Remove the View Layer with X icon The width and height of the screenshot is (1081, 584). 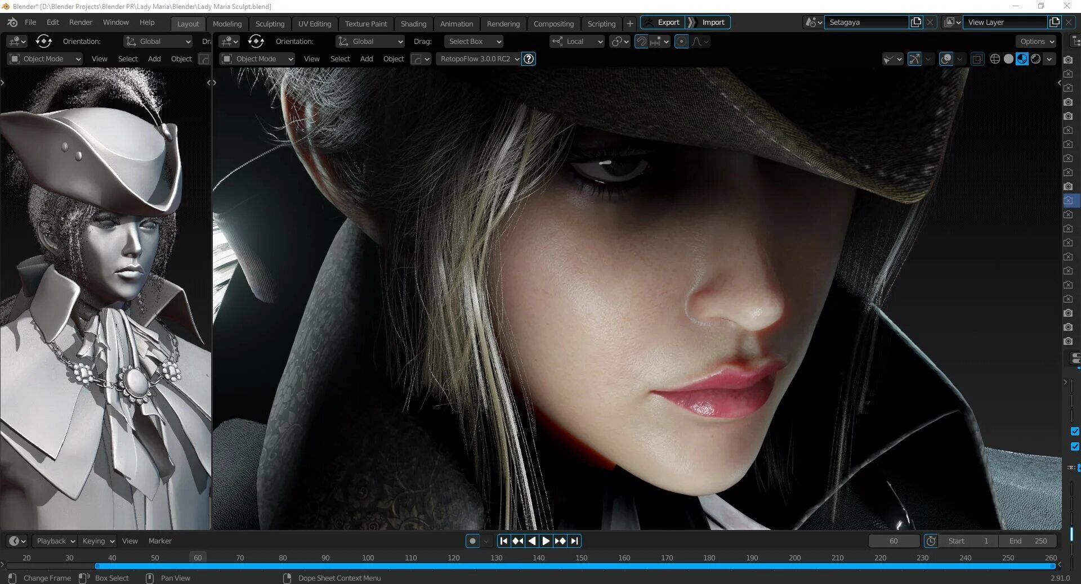pos(1069,22)
